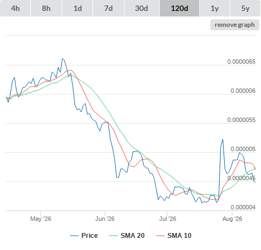
Task: Click the May '26 axis label
Action: tap(41, 219)
